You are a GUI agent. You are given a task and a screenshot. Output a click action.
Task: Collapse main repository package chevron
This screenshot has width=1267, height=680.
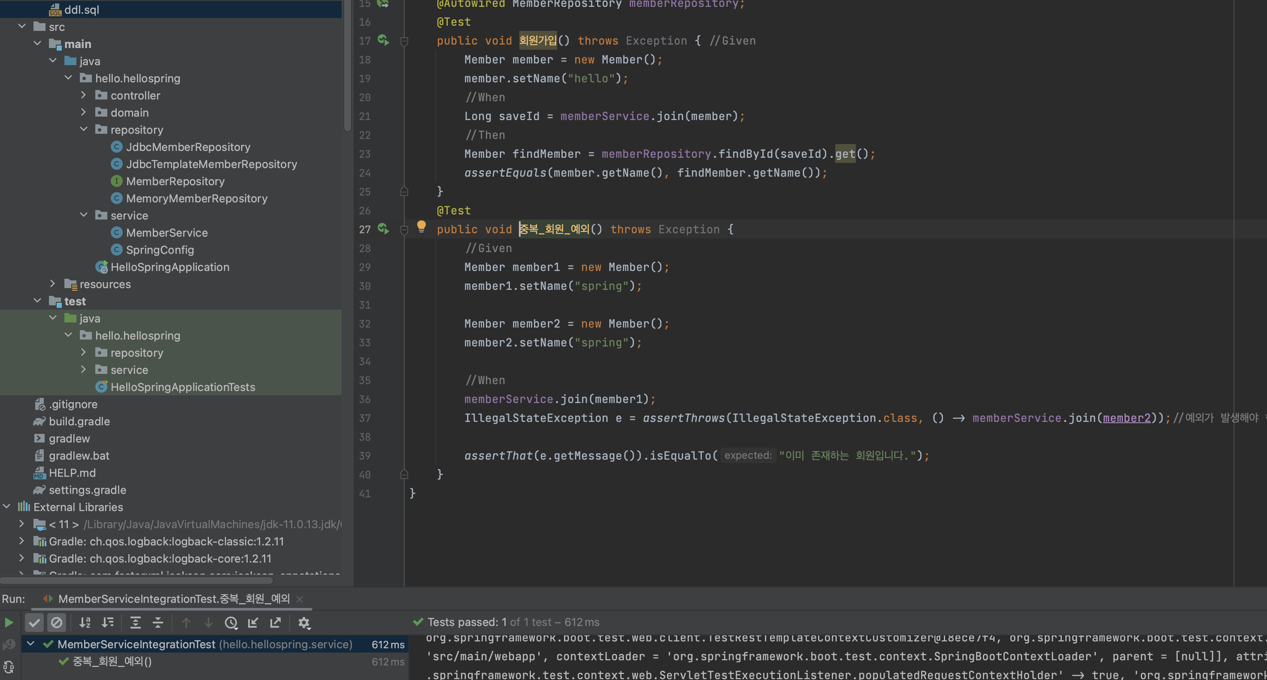(84, 129)
